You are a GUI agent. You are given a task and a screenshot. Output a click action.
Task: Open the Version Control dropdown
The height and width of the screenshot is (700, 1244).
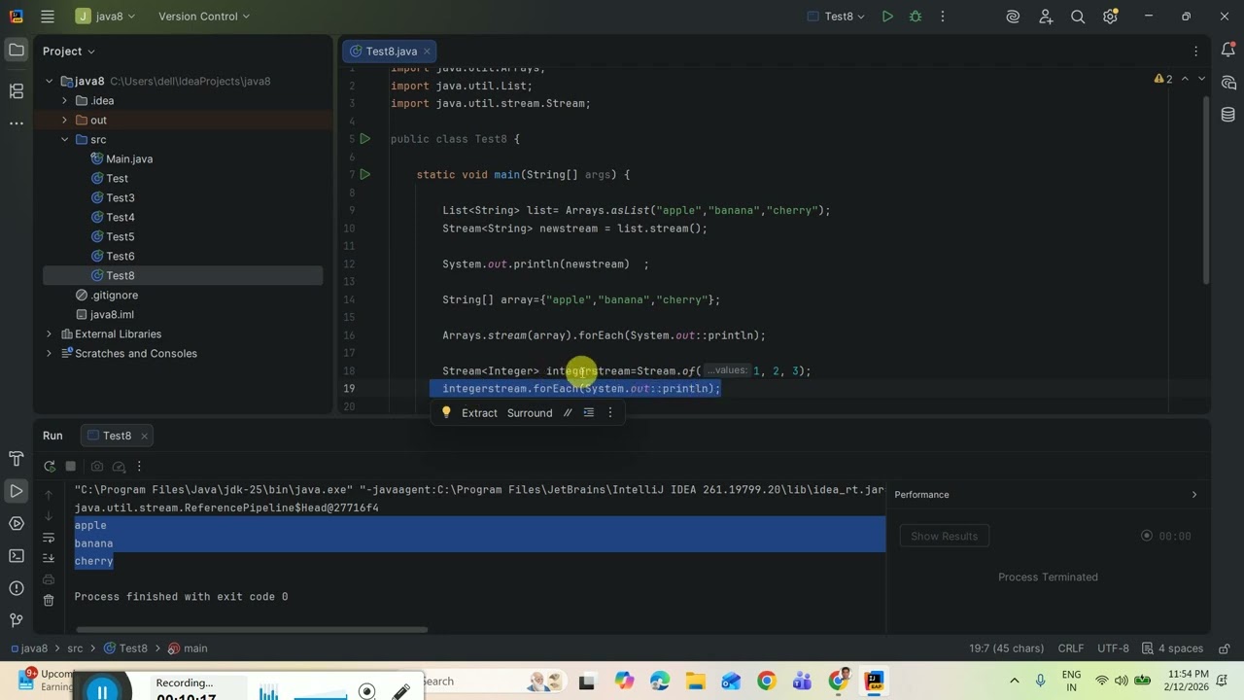click(x=204, y=17)
